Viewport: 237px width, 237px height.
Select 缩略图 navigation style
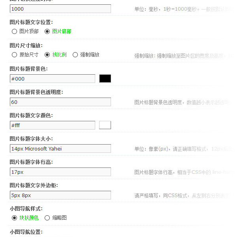47,218
